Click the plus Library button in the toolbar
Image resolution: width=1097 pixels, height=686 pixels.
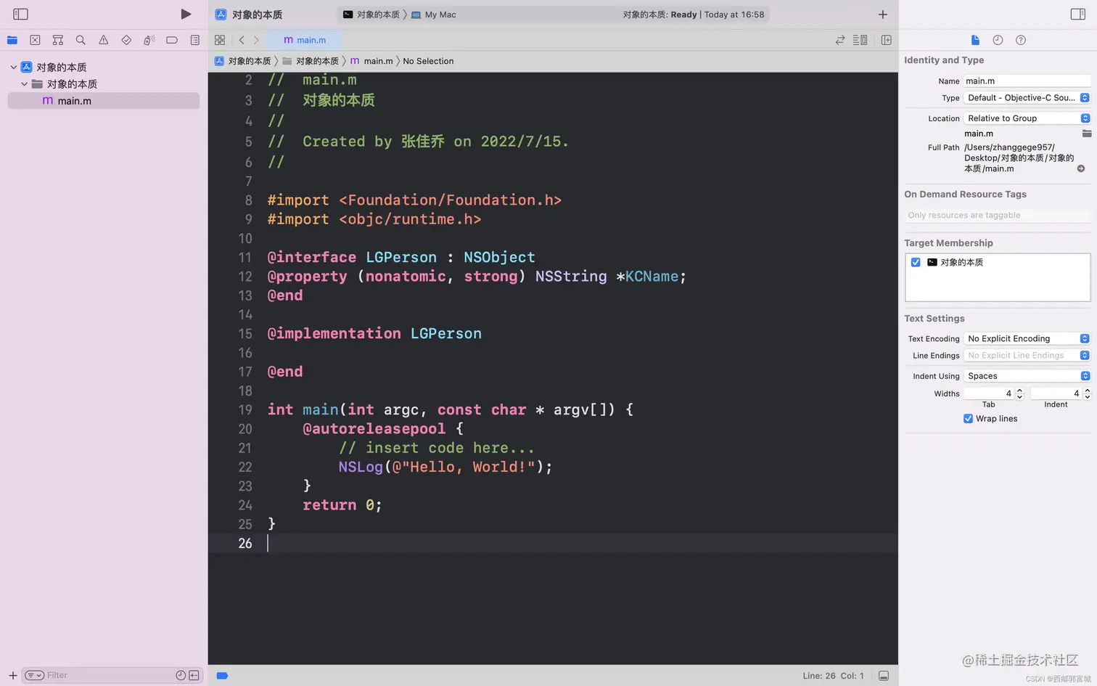tap(883, 15)
